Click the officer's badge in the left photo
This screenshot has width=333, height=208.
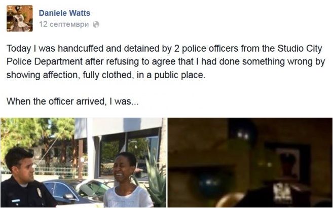pyautogui.click(x=40, y=192)
